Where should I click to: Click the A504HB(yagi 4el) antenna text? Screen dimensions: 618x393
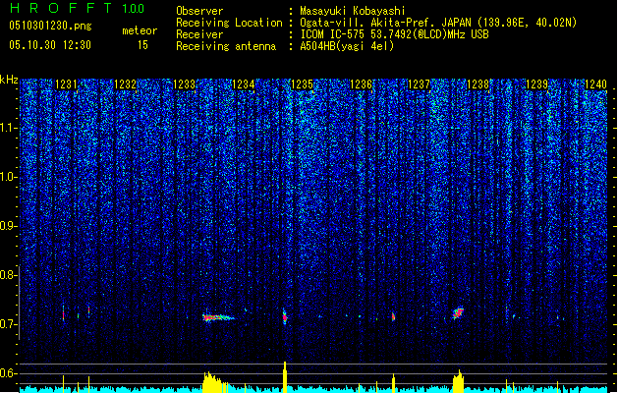347,46
